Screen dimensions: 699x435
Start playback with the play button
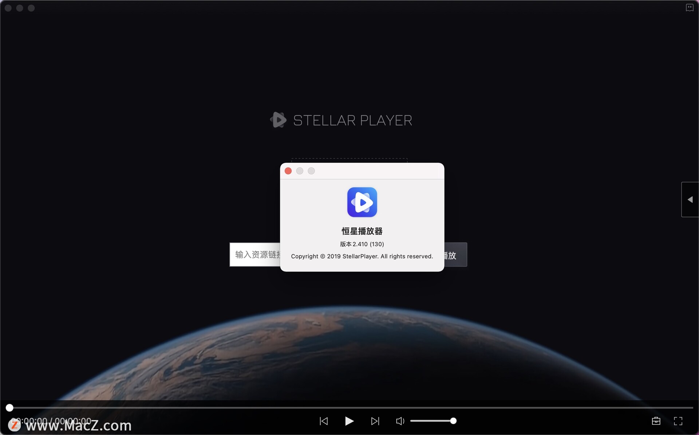click(x=349, y=421)
